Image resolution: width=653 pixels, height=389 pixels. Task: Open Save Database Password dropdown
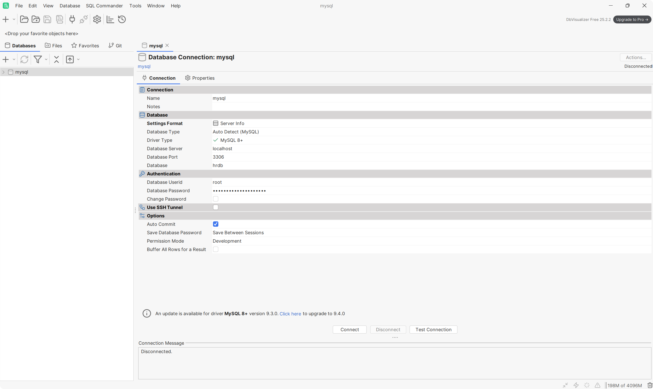(432, 233)
